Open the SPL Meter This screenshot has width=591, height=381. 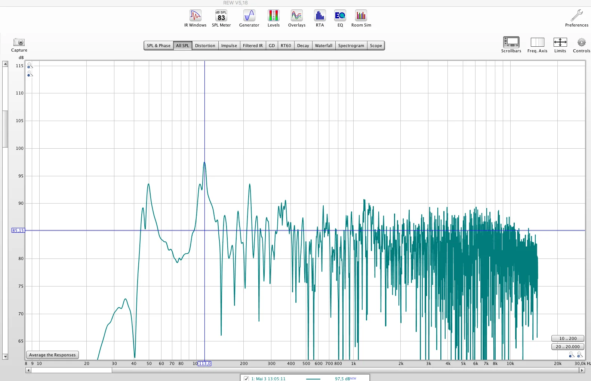[x=221, y=18]
